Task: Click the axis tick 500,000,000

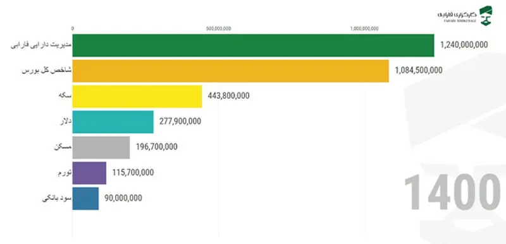Action: pyautogui.click(x=218, y=28)
